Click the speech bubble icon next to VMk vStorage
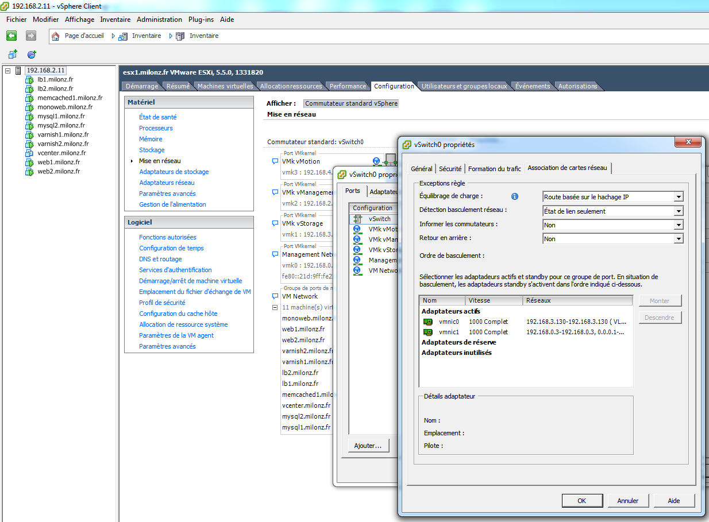Viewport: 709px width, 522px height. [275, 223]
